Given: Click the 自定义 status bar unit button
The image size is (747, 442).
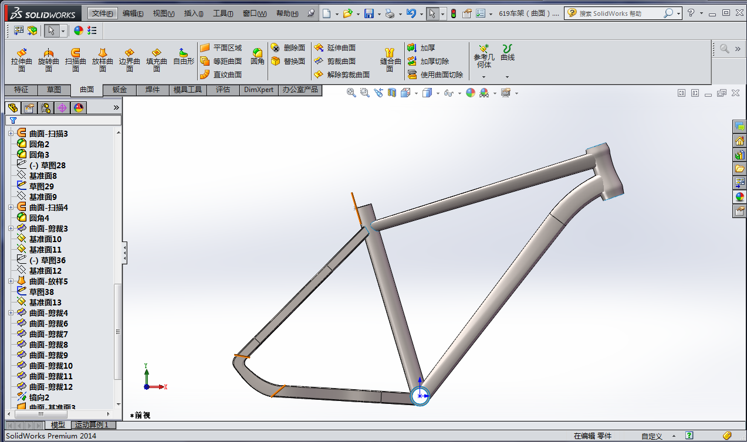Looking at the screenshot, I should pos(651,436).
